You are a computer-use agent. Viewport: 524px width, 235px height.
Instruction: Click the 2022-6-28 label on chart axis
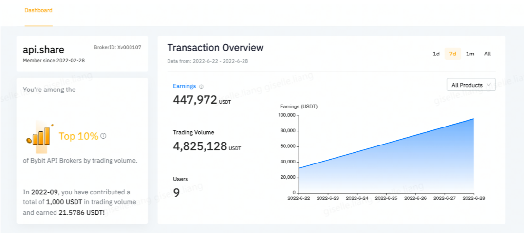[474, 199]
